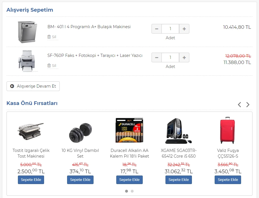Screen dimensions: 259x198
Task: Go to second carousel page dot
Action: (132, 191)
